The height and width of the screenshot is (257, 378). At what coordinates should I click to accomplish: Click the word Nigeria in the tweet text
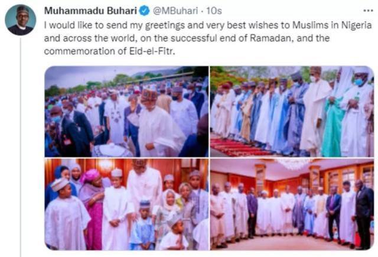tap(356, 25)
